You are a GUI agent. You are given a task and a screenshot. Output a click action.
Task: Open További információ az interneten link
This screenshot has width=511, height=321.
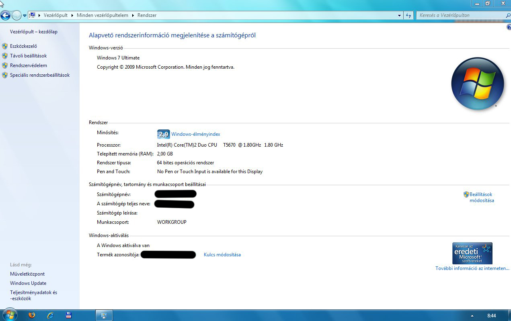472,268
